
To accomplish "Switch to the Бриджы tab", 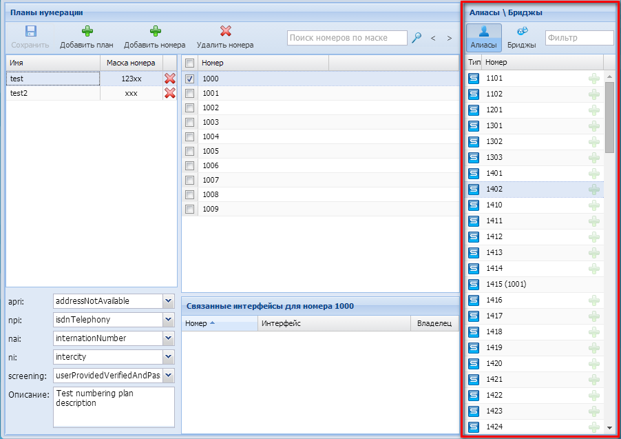I will point(521,37).
